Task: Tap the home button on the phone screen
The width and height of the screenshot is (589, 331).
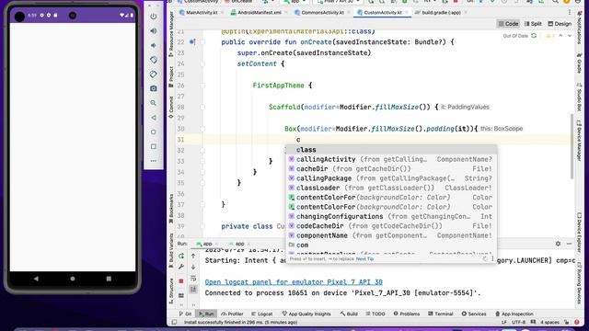Action: pyautogui.click(x=73, y=279)
